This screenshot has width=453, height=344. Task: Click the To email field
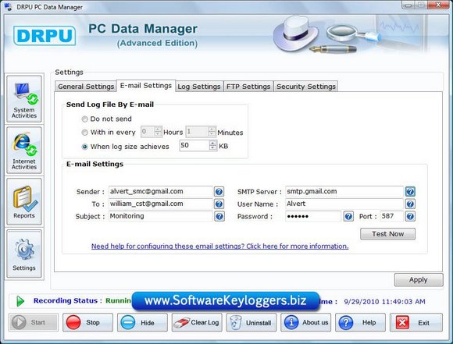tap(161, 204)
